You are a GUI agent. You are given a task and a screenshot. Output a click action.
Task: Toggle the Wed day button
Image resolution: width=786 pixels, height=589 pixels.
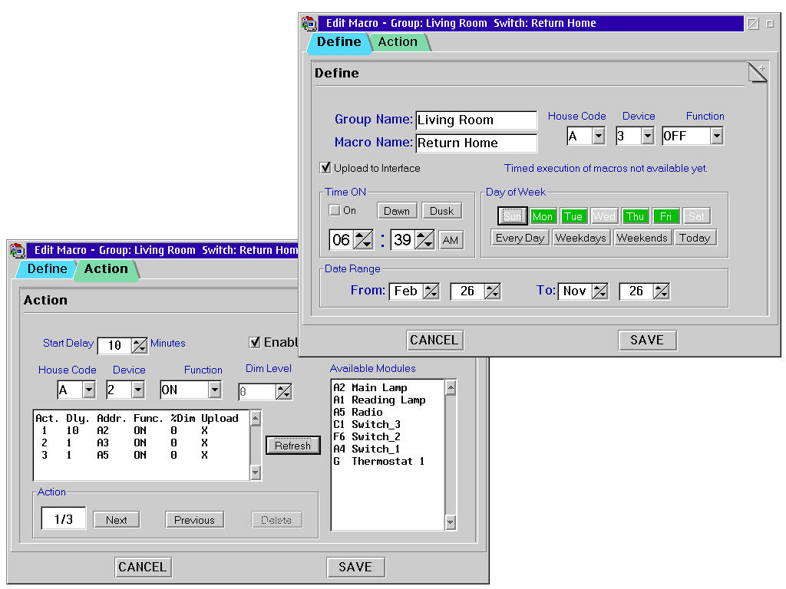point(604,216)
